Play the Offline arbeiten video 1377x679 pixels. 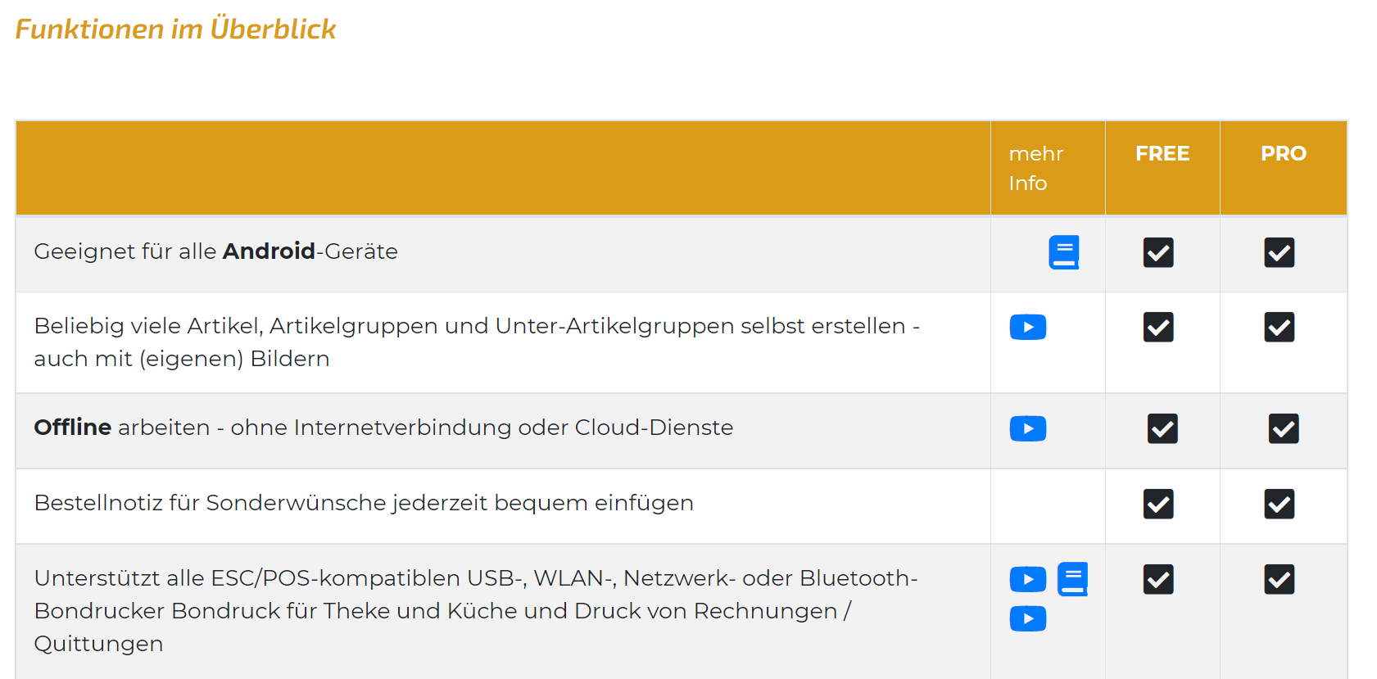point(1027,428)
